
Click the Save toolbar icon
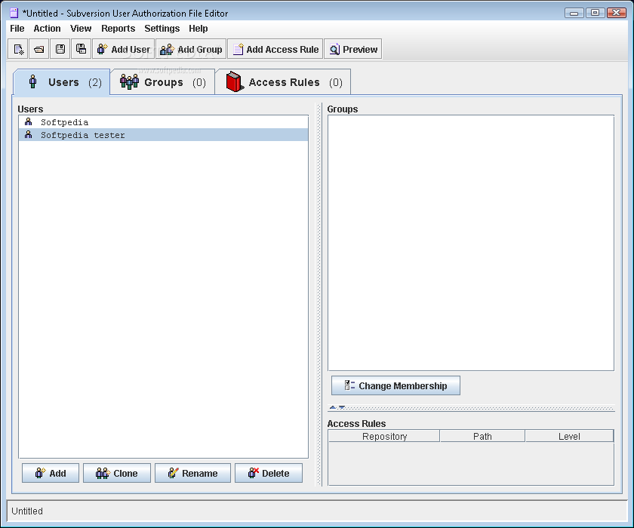click(60, 49)
